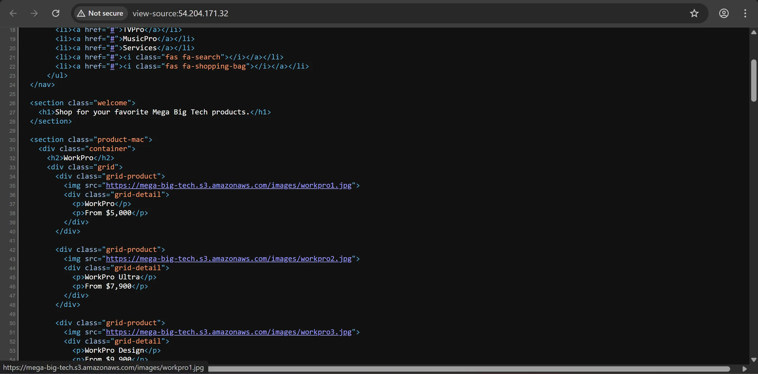Click the horizontal scrollbar right arrow
Viewport: 758px width, 374px height.
(744, 369)
